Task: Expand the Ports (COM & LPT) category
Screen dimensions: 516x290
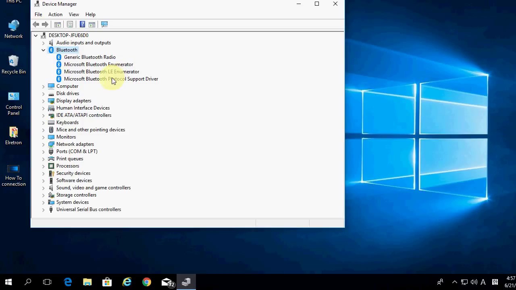Action: [43, 151]
